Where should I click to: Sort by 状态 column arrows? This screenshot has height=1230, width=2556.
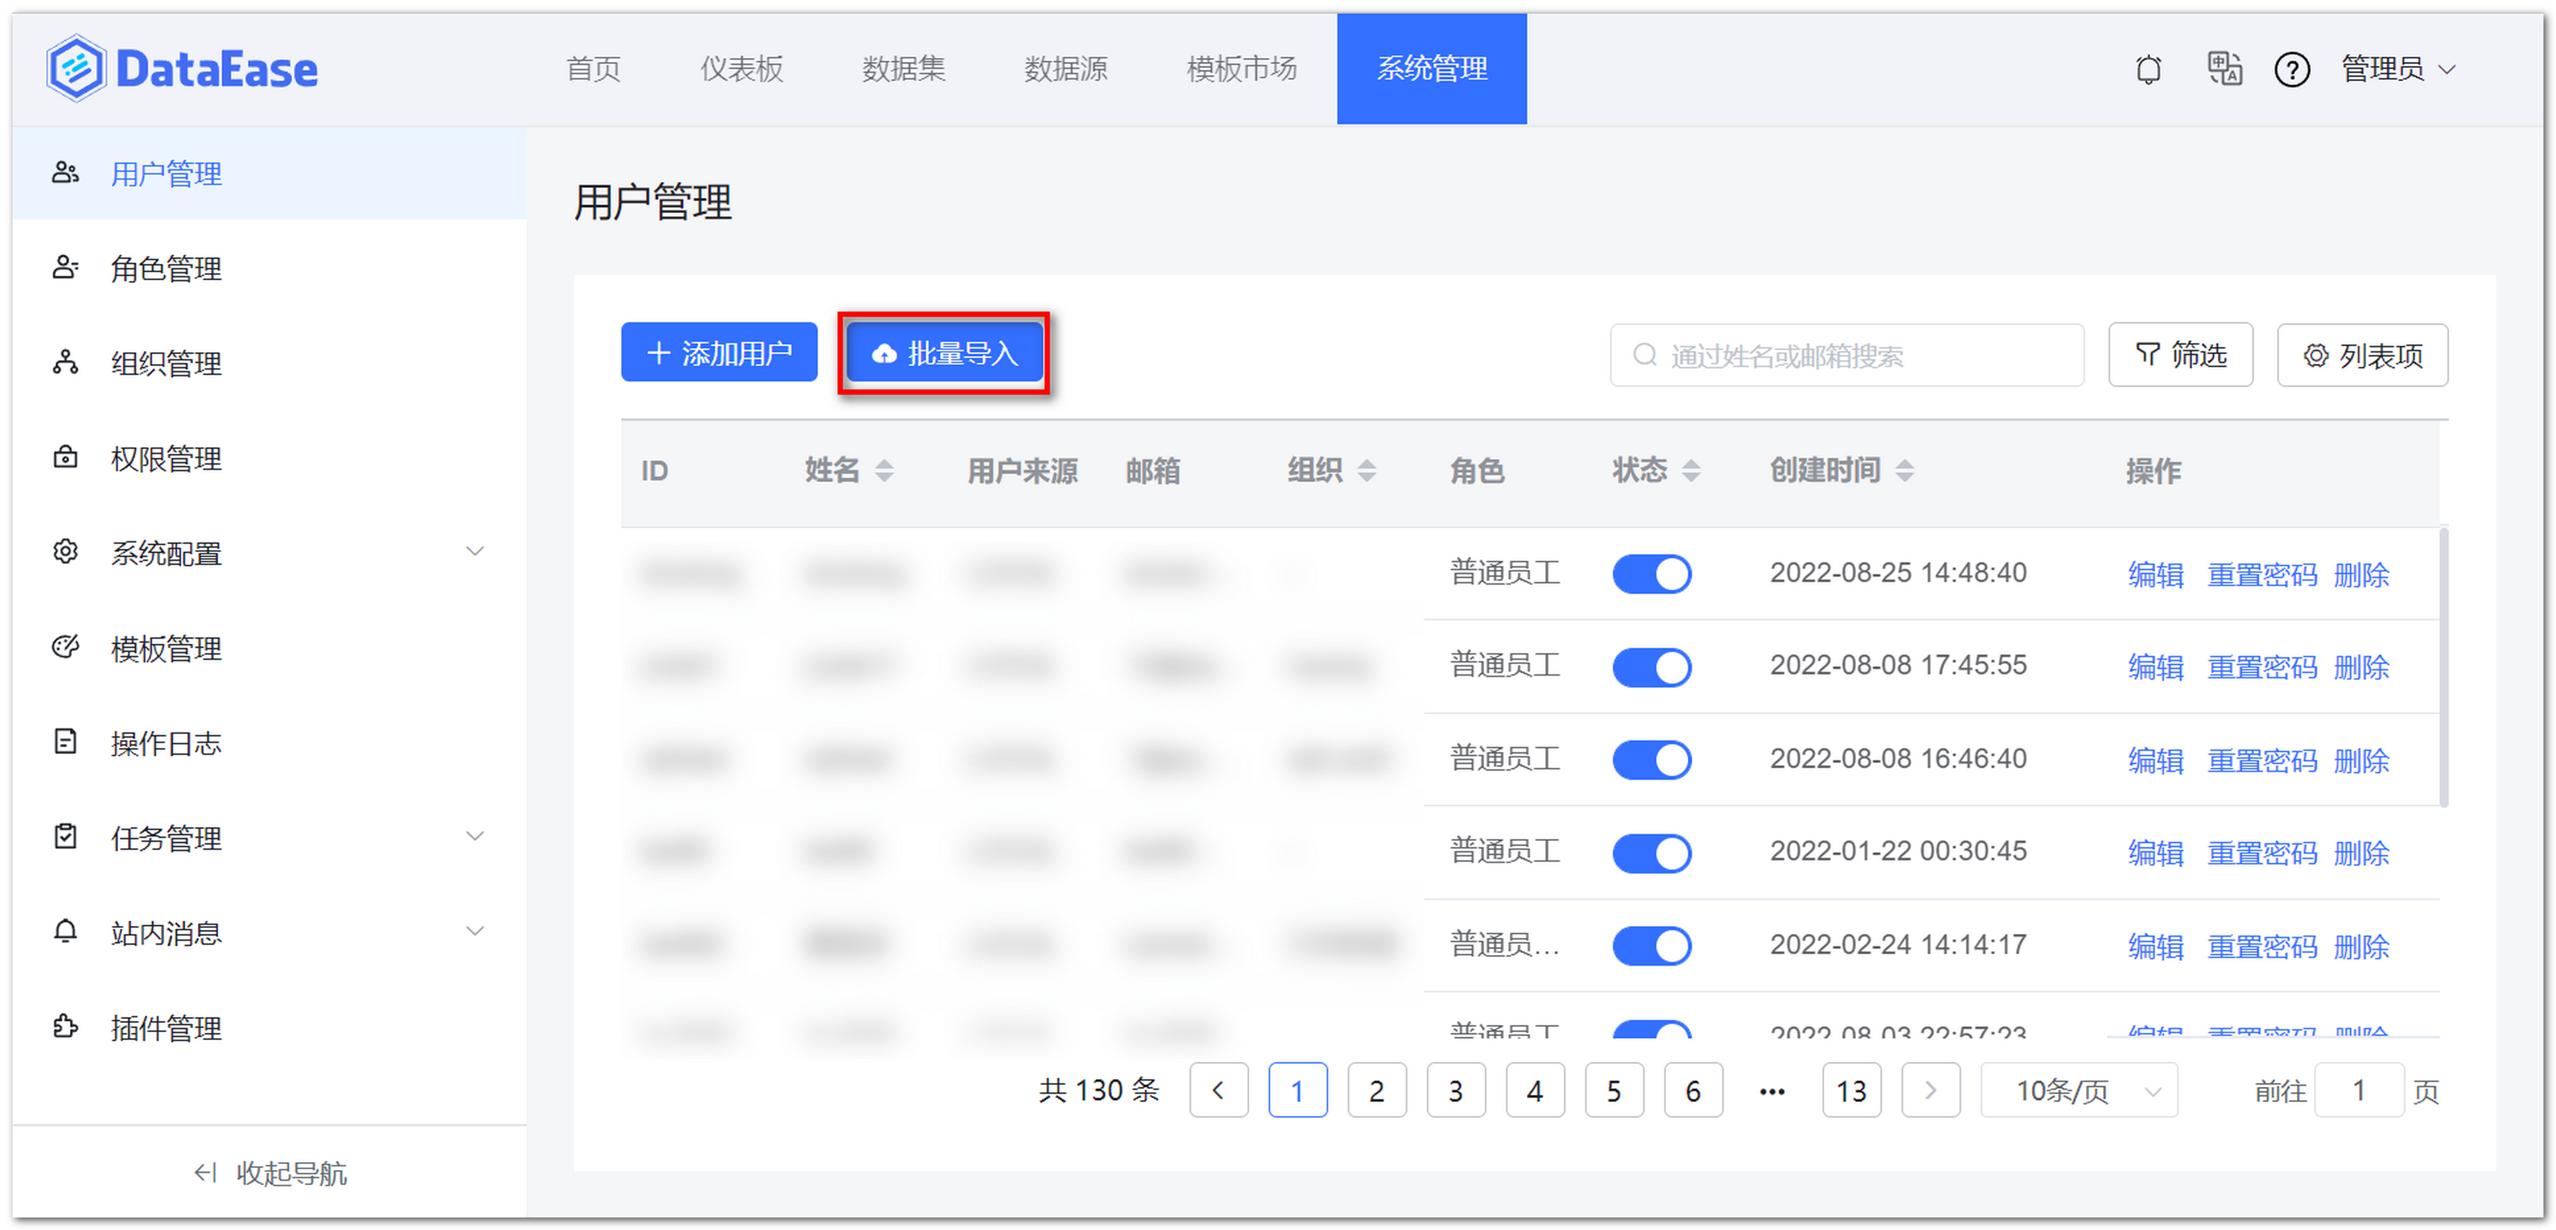point(1692,470)
